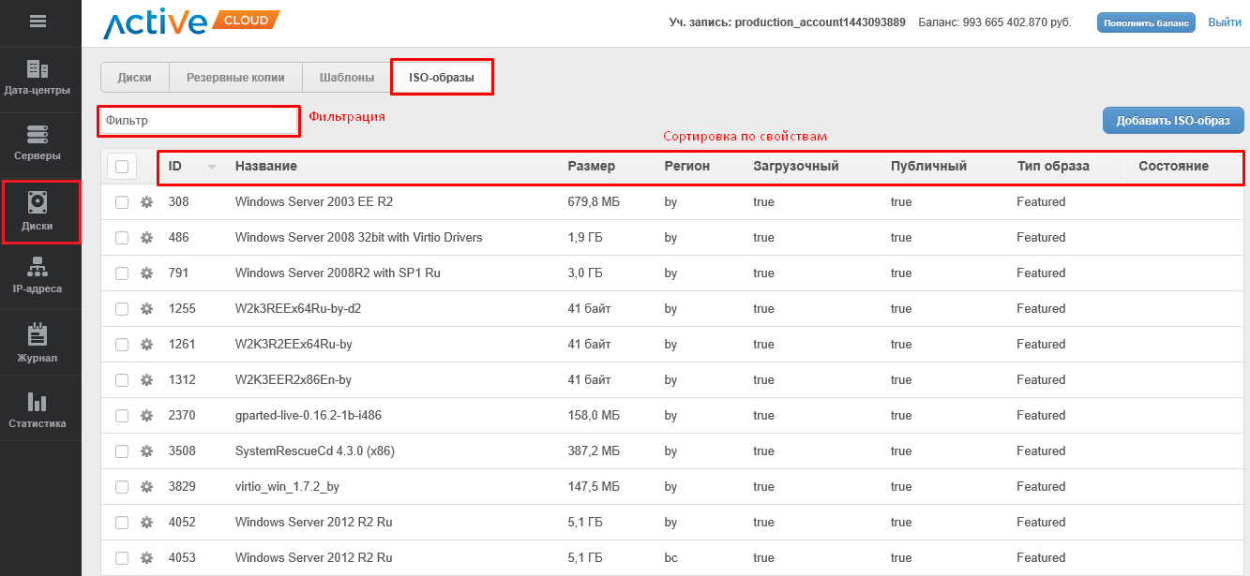Check the box for gparted-live-0.16.2-1b-i486
The image size is (1250, 576).
click(x=122, y=416)
